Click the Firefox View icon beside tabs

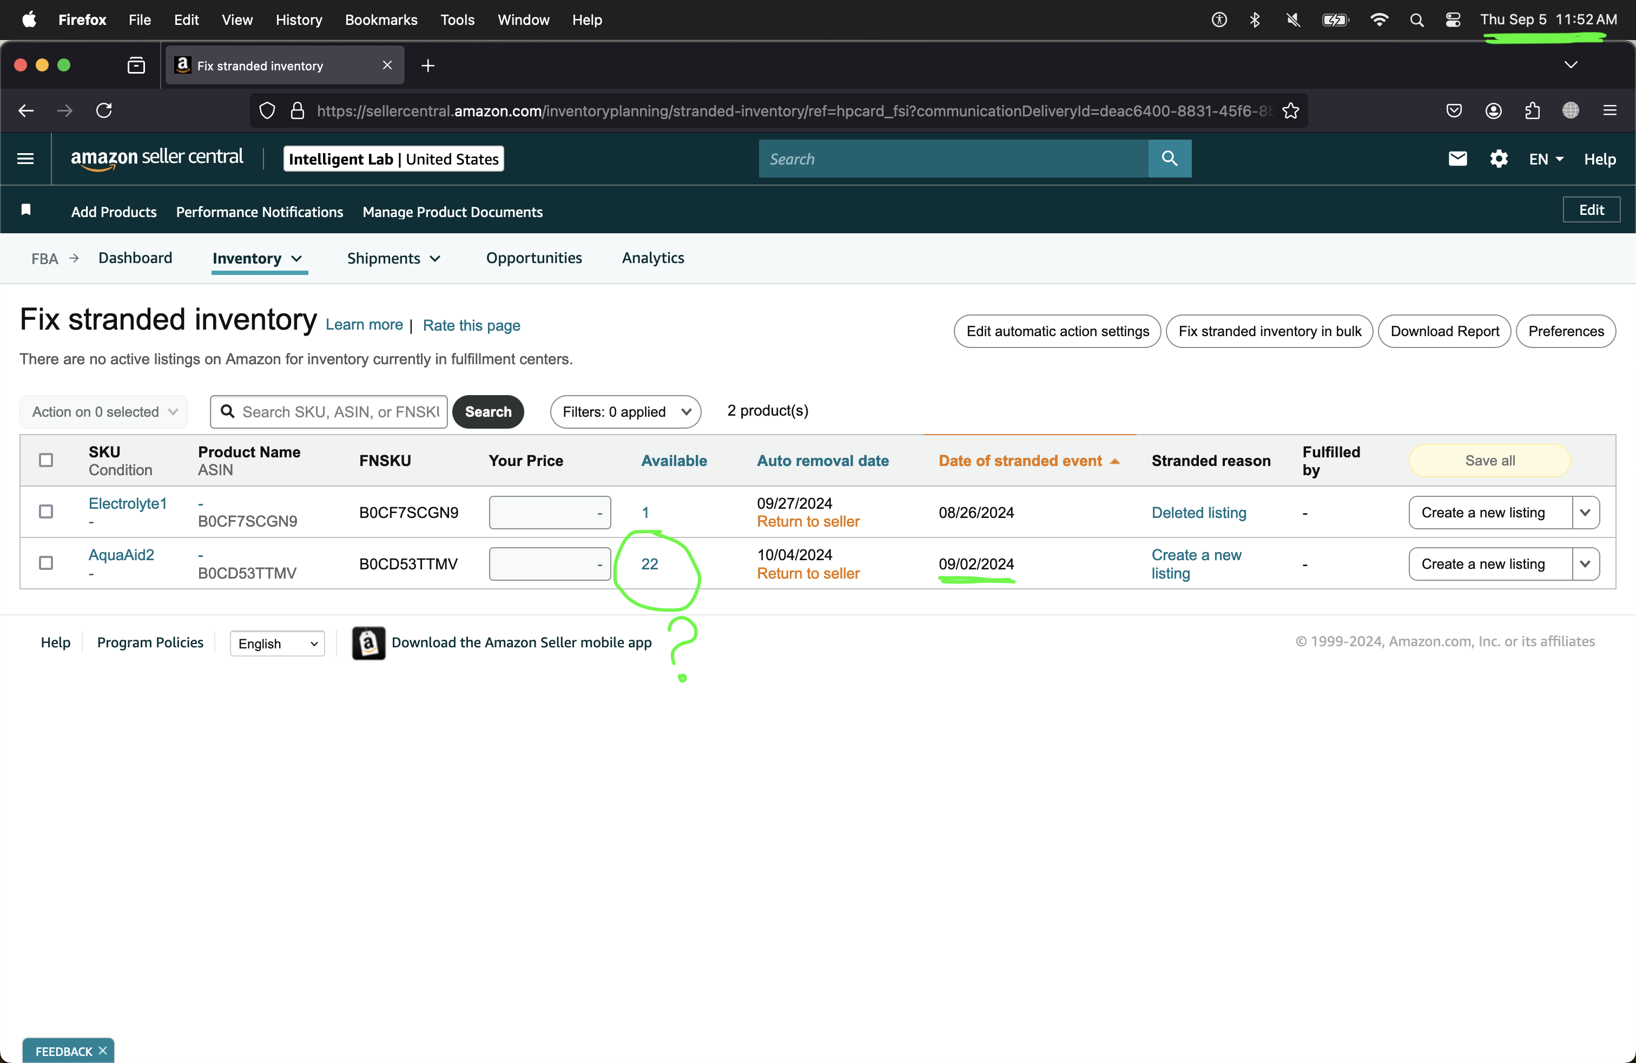[136, 65]
